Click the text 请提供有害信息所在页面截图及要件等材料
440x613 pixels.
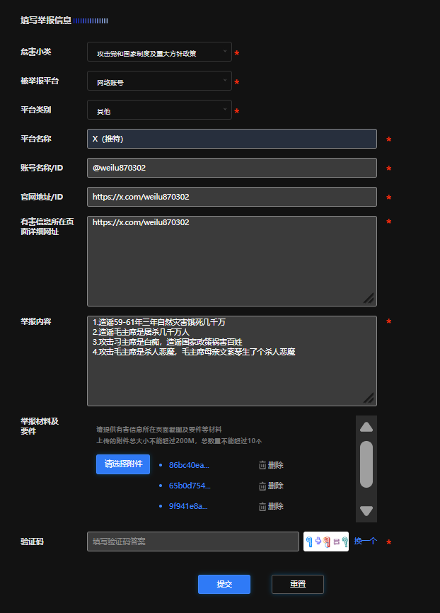(159, 429)
